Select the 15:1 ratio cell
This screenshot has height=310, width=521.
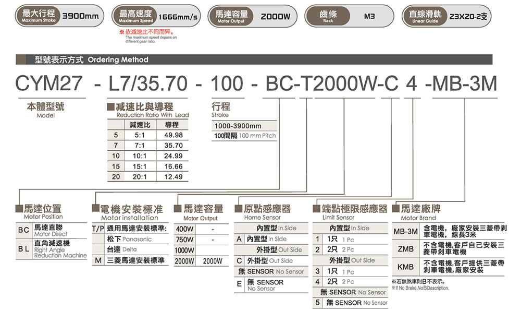pyautogui.click(x=140, y=166)
